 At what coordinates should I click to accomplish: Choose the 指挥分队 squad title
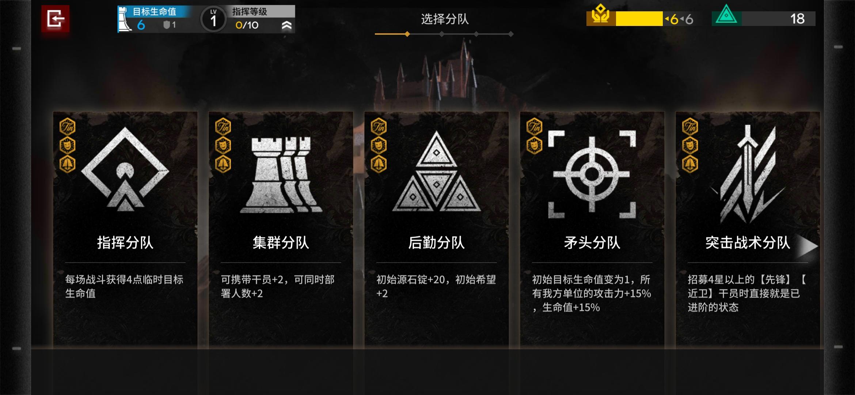[x=125, y=242]
